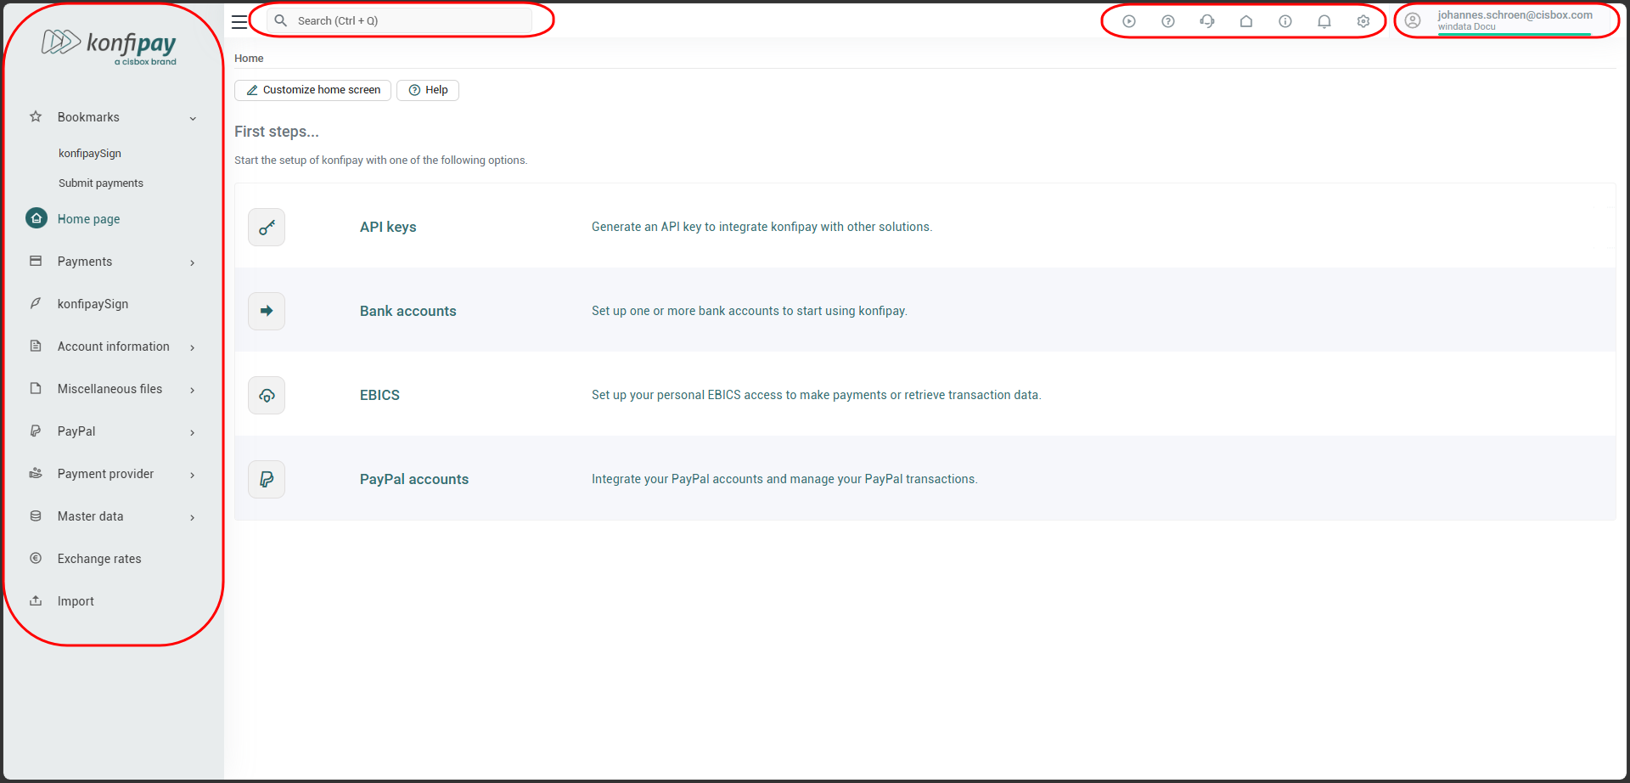The image size is (1630, 783).
Task: Collapse the Bookmarks section chevron
Action: [193, 118]
